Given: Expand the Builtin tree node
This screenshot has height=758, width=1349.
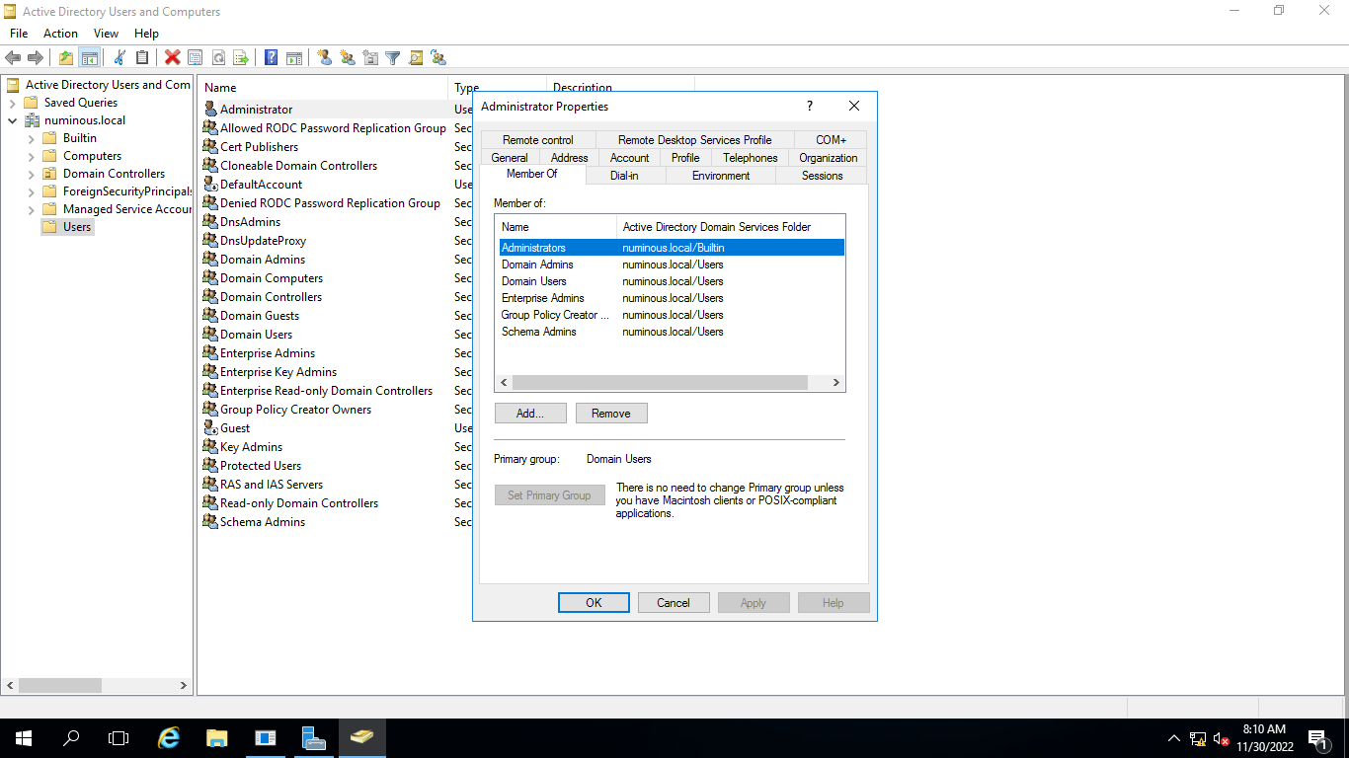Looking at the screenshot, I should point(31,138).
